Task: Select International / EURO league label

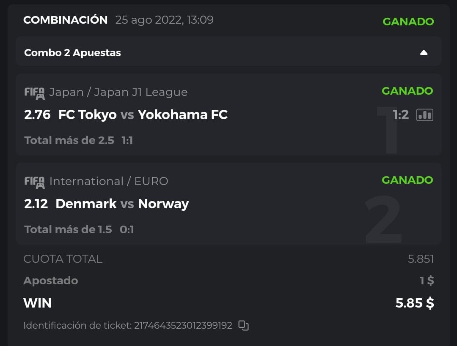Action: [109, 181]
